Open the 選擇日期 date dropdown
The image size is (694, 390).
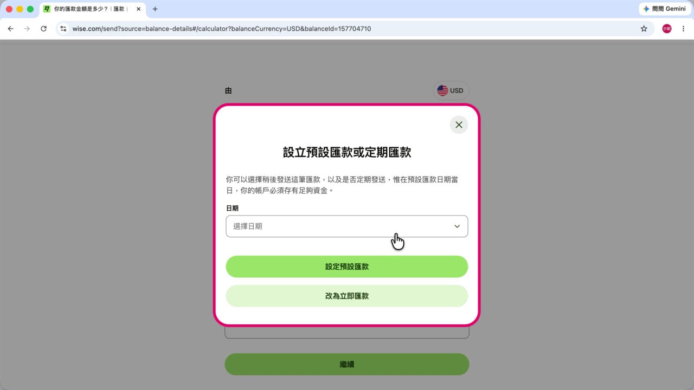346,226
